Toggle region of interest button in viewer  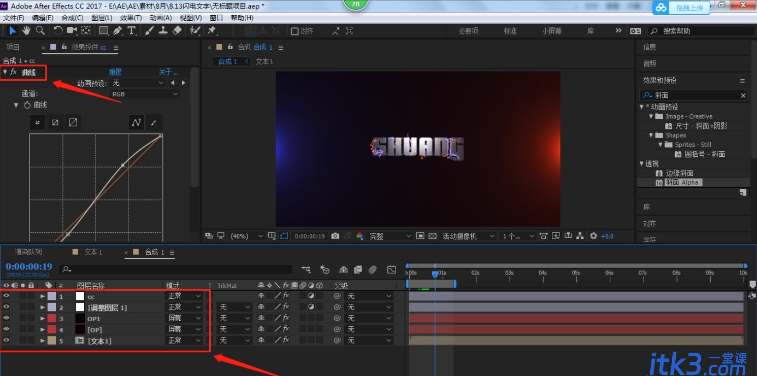tap(420, 236)
